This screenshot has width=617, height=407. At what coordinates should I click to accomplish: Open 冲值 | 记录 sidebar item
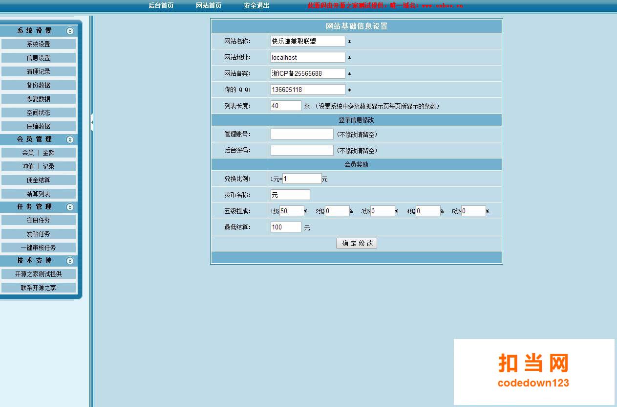click(38, 166)
